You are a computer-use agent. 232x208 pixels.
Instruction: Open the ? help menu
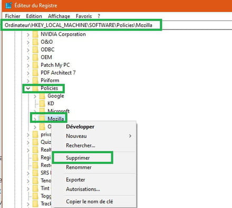(x=99, y=16)
